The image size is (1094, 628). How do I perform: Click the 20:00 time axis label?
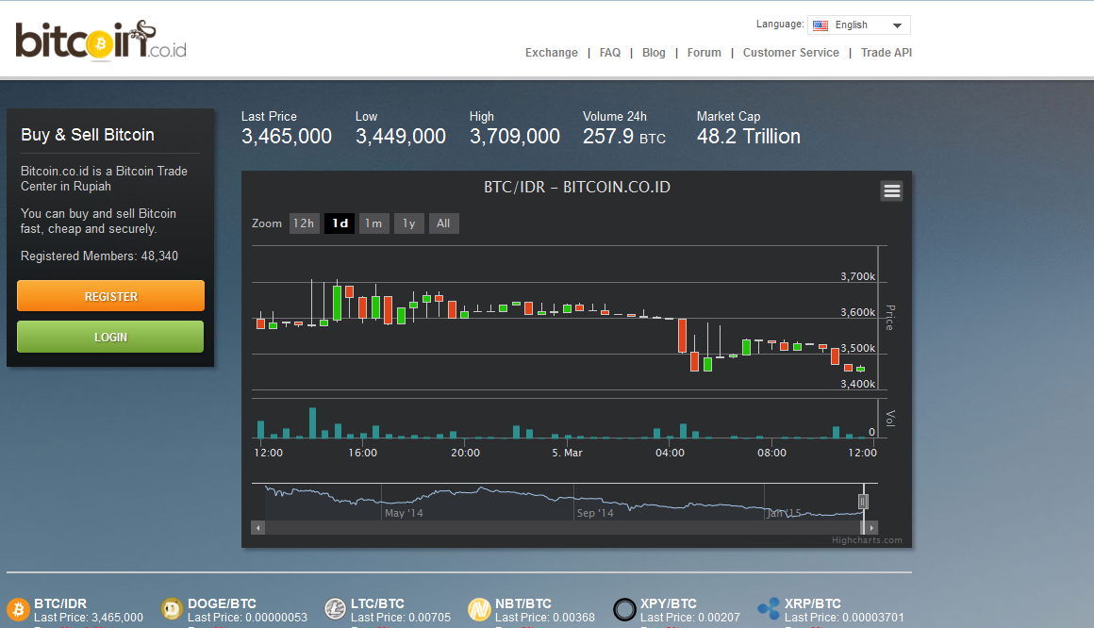[x=465, y=453]
